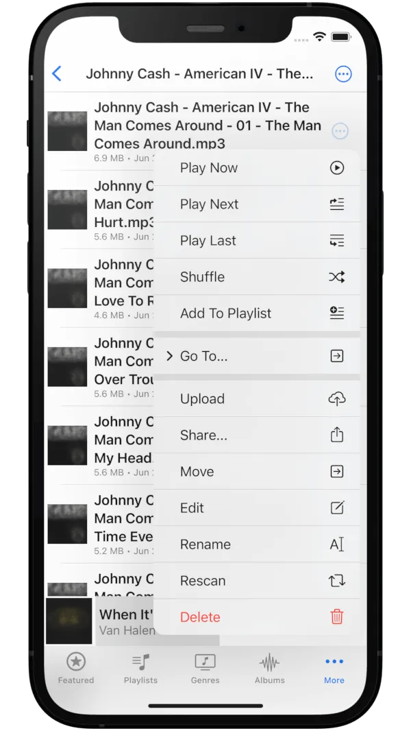411x731 pixels.
Task: Open the More tab
Action: point(334,670)
